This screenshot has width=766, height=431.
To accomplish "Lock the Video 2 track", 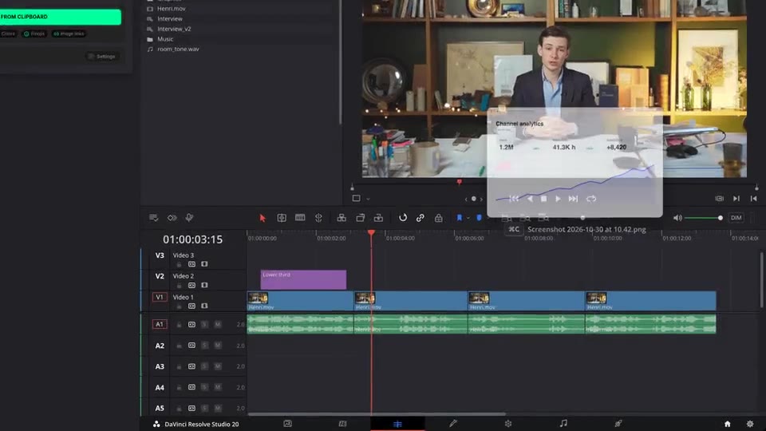I will tap(179, 286).
